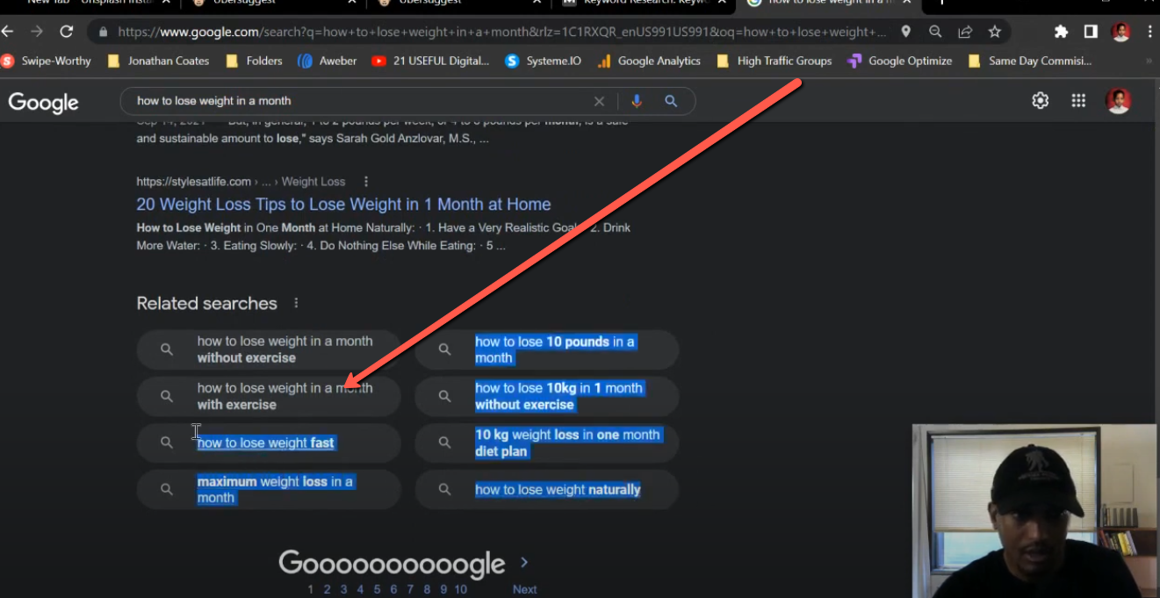This screenshot has height=598, width=1160.
Task: Open the Google apps grid launcher
Action: point(1078,101)
